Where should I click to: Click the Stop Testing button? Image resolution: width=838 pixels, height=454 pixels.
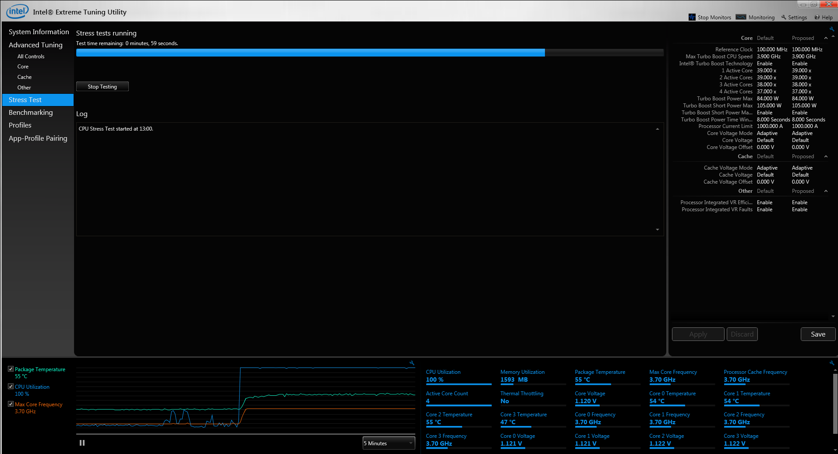(x=103, y=86)
